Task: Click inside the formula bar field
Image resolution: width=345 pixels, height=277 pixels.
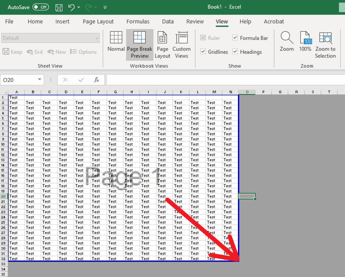Action: (x=225, y=80)
